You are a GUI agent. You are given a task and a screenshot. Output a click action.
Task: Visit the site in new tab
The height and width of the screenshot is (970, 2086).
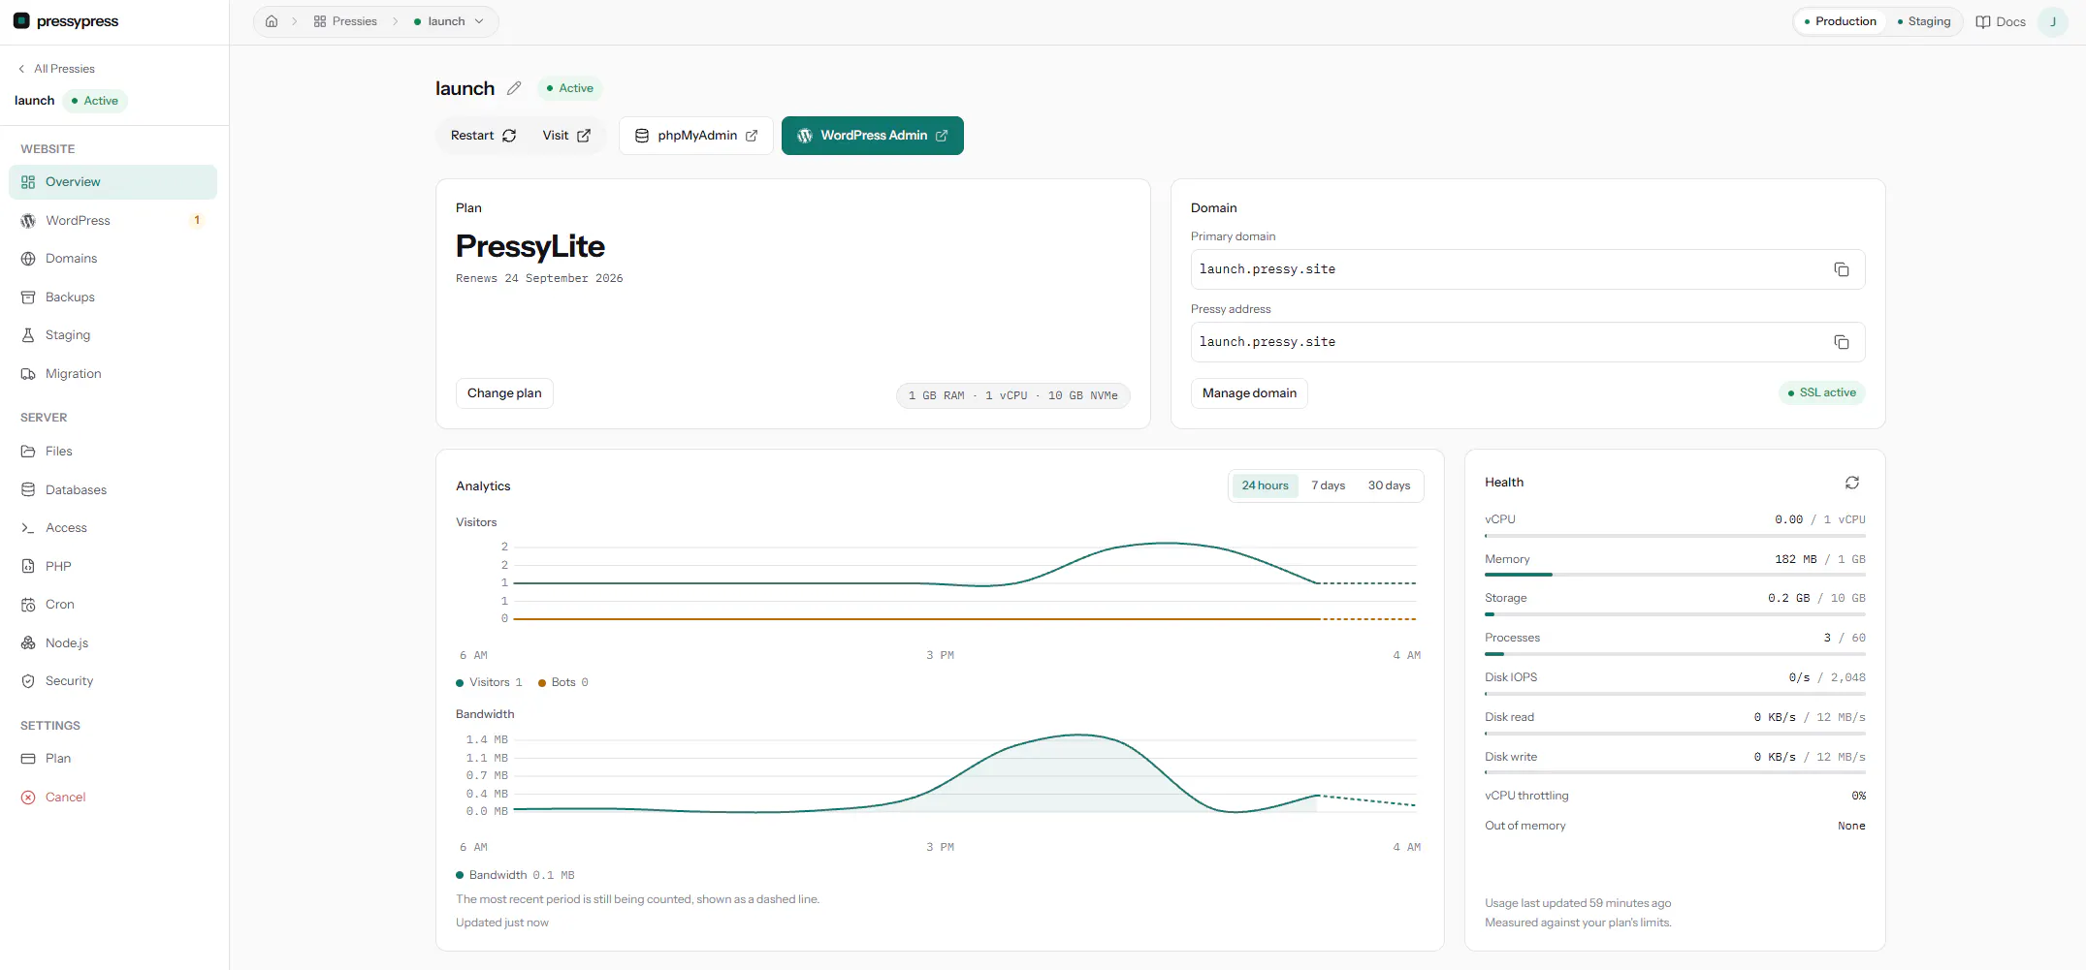(566, 136)
